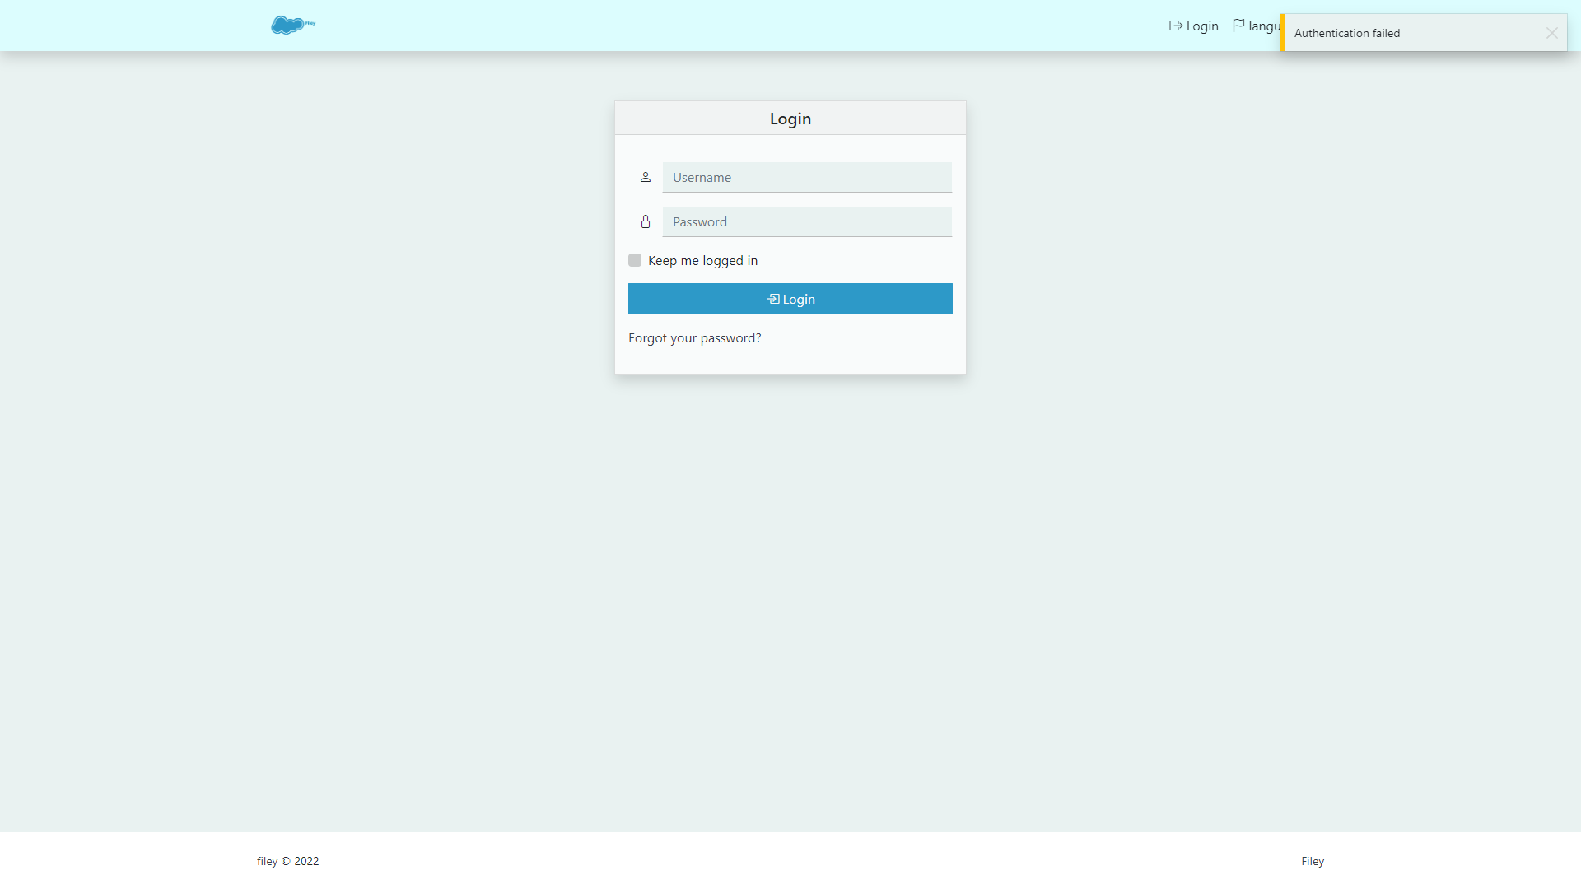Open the language dropdown menu
1581x889 pixels.
tap(1263, 26)
